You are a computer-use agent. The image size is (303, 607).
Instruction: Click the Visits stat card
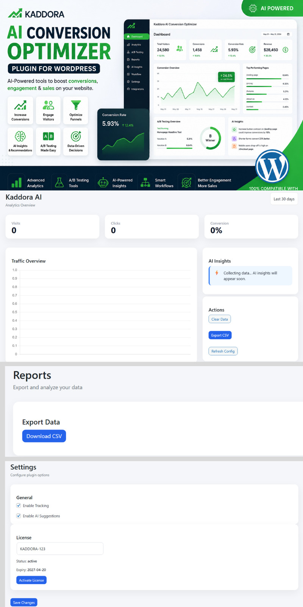52,226
